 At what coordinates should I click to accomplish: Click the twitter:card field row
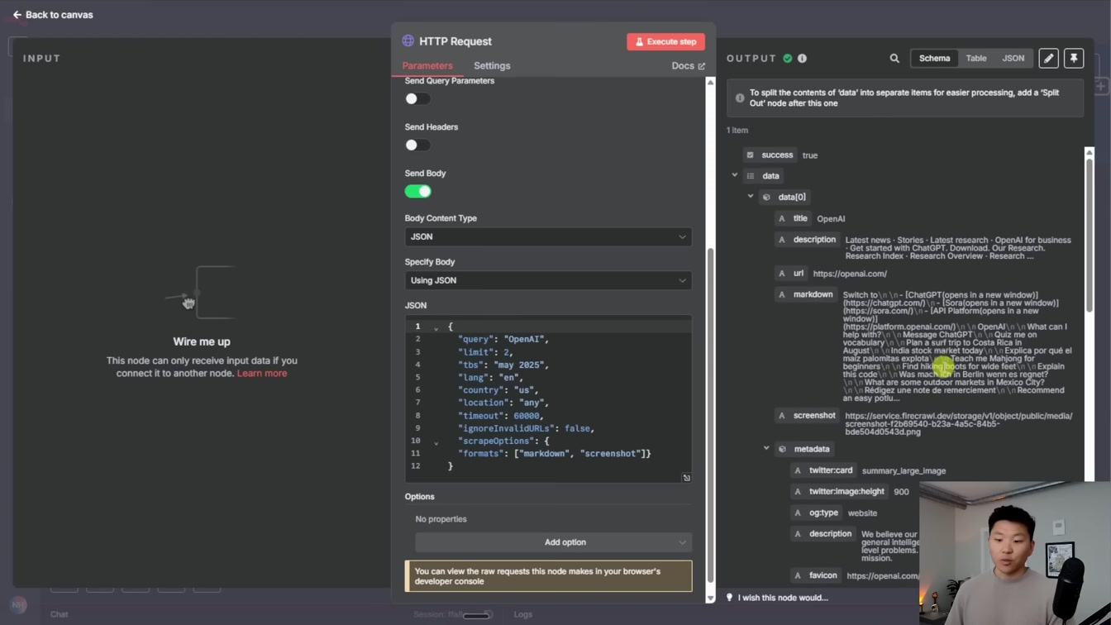click(x=869, y=470)
